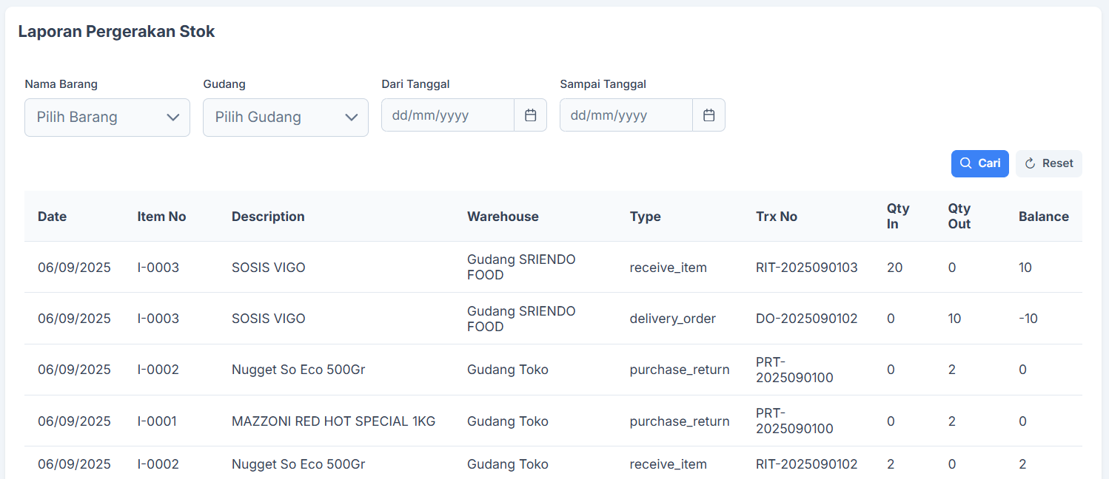This screenshot has height=479, width=1109.
Task: Click the Warehouse column header
Action: click(x=503, y=217)
